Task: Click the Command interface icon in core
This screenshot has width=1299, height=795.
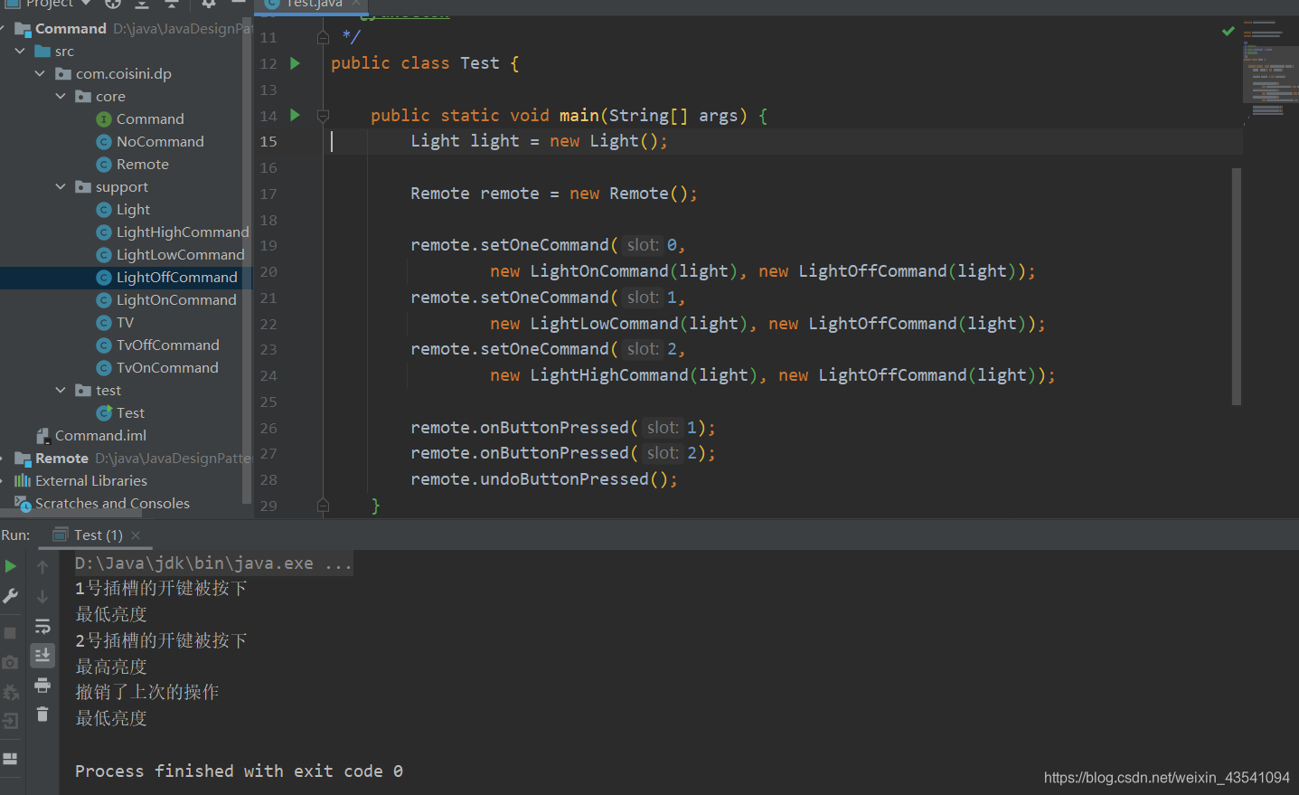Action: pyautogui.click(x=104, y=119)
